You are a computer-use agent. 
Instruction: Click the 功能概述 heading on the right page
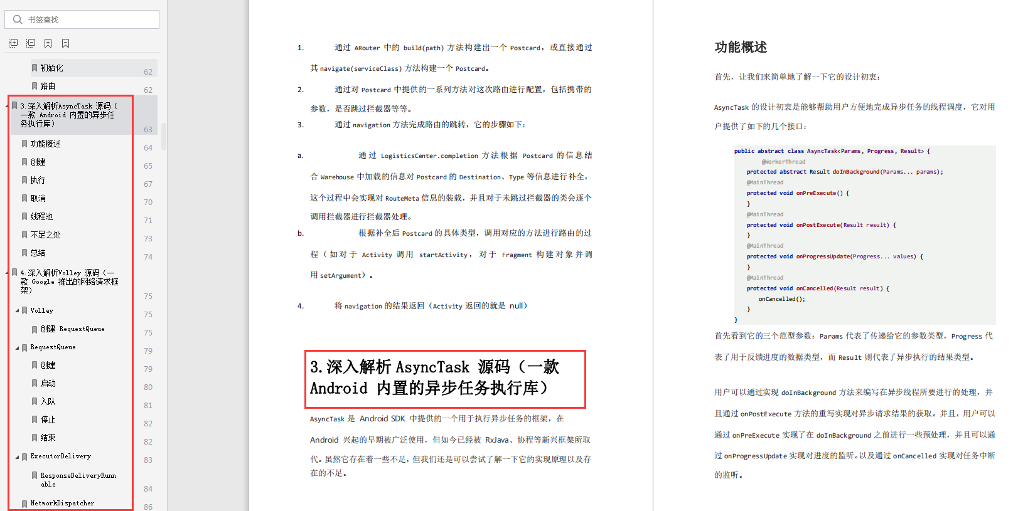[x=741, y=47]
